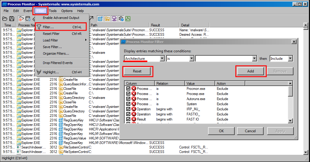Click main event list scrollbar down arrow
The width and height of the screenshot is (310, 162).
pyautogui.click(x=306, y=152)
